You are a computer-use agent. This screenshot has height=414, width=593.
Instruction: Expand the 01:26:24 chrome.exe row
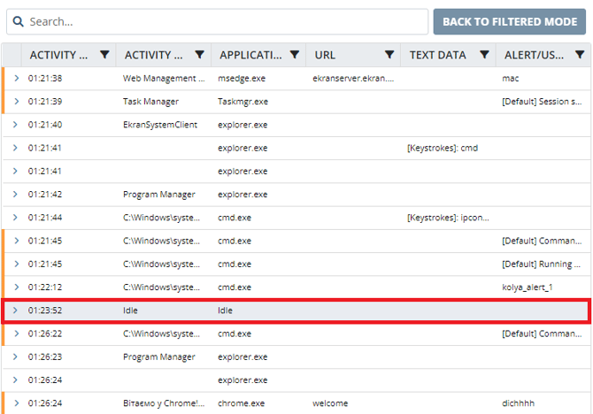click(15, 403)
